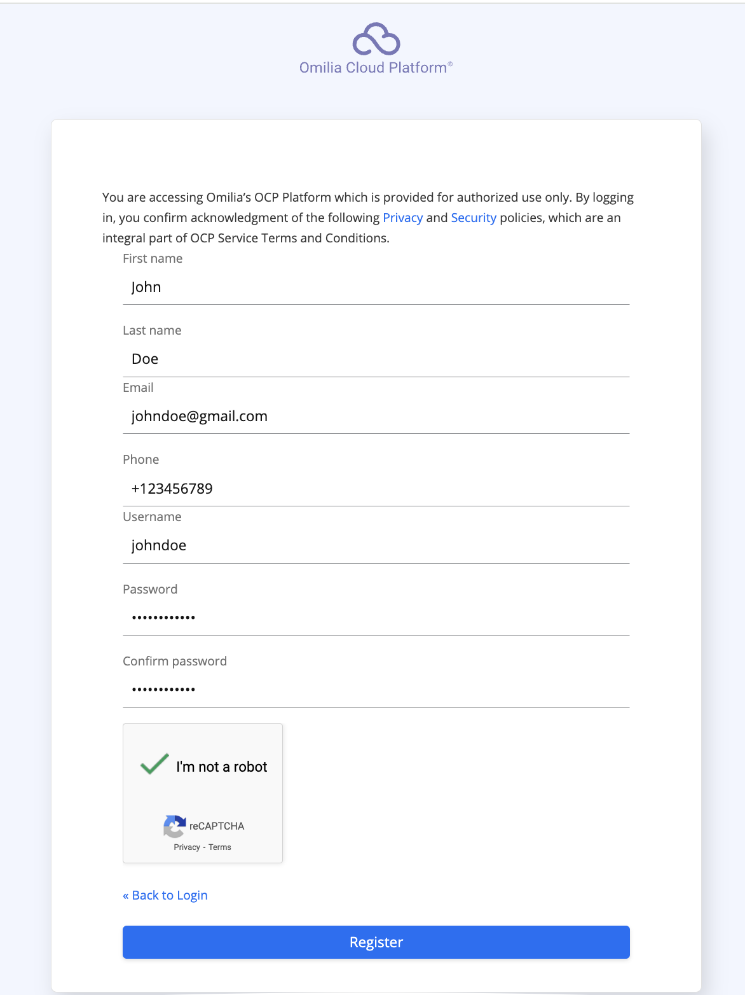745x995 pixels.
Task: Click the Confirm password label text
Action: click(x=175, y=661)
